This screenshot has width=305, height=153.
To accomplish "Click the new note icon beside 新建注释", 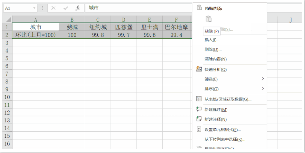I will point(199,119).
